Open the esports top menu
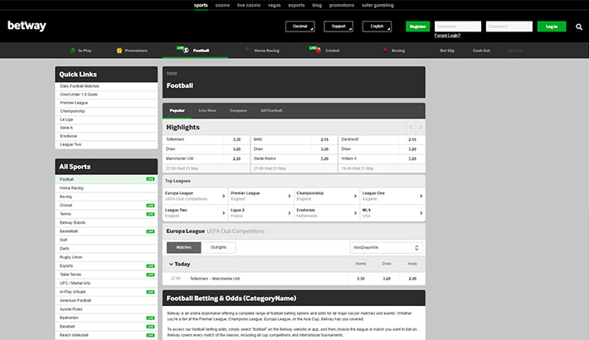The image size is (589, 340). [296, 5]
